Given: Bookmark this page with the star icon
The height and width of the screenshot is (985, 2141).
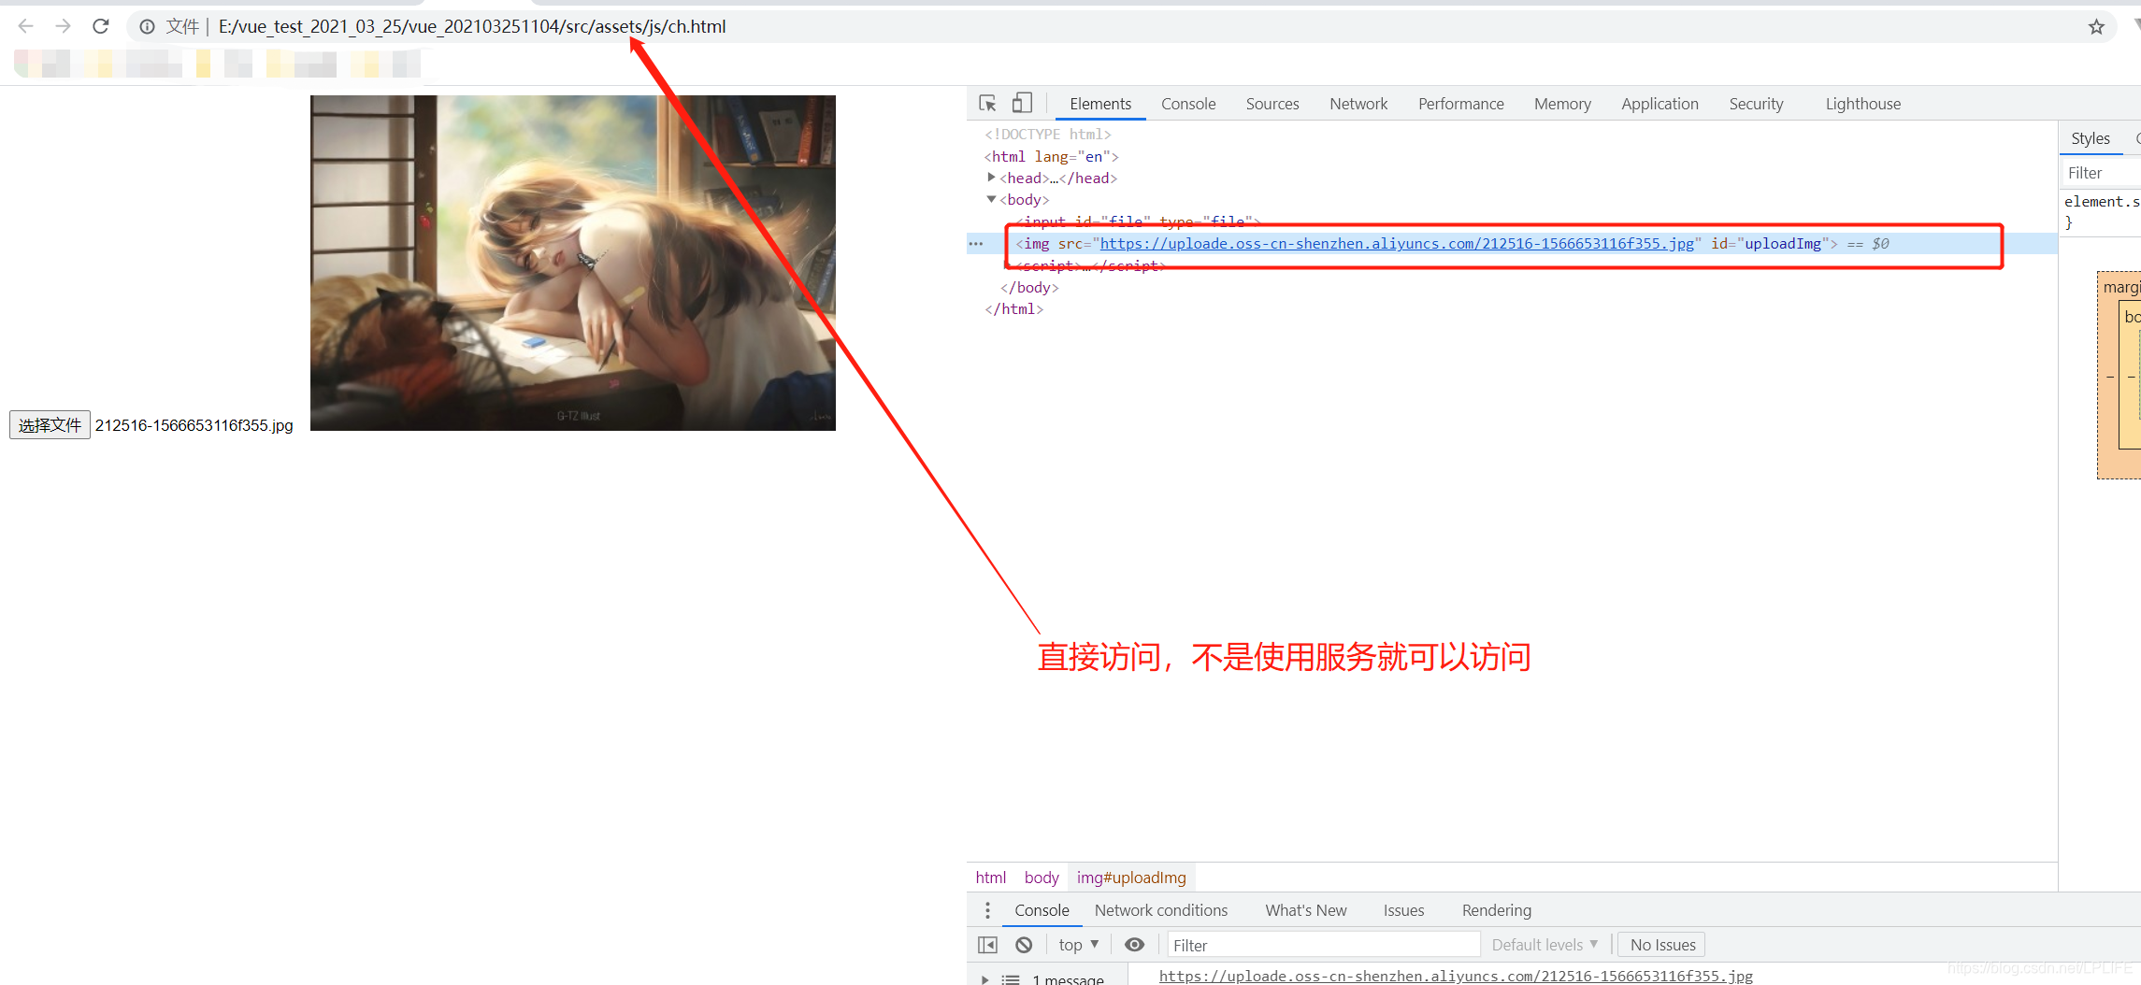Looking at the screenshot, I should 2096,27.
